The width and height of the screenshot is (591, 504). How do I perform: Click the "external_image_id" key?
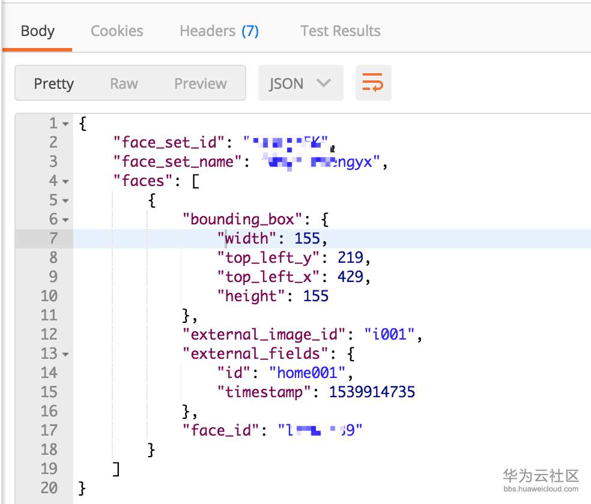[264, 335]
